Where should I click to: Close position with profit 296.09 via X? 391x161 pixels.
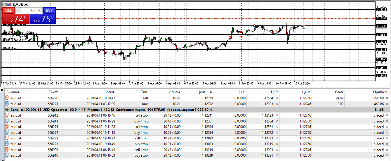(x=387, y=98)
